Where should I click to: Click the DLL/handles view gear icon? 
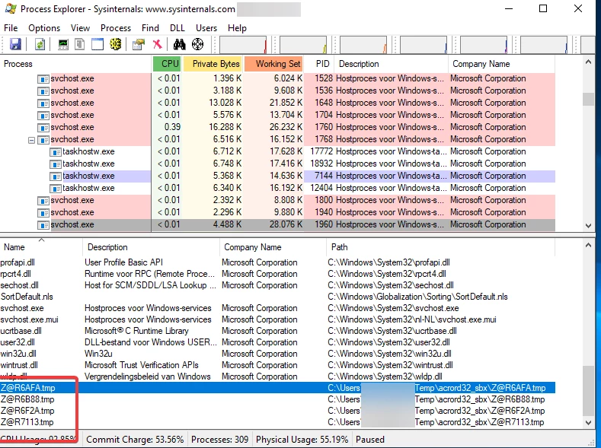click(115, 44)
